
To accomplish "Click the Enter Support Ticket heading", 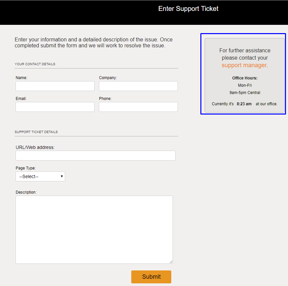I will click(x=188, y=9).
